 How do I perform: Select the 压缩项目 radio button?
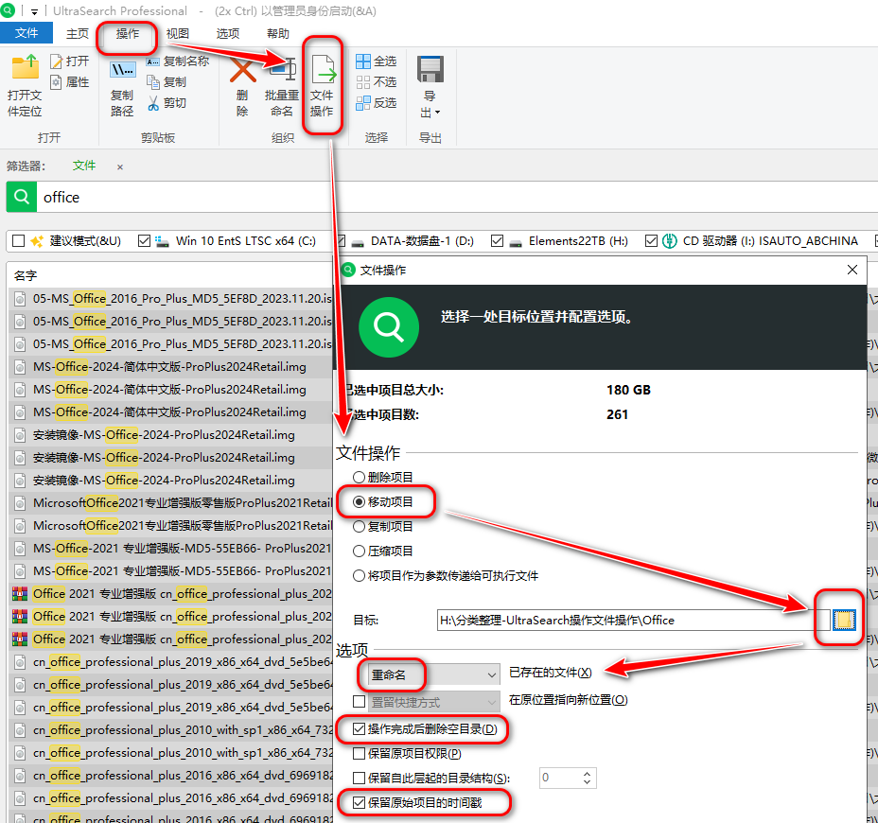click(x=359, y=551)
